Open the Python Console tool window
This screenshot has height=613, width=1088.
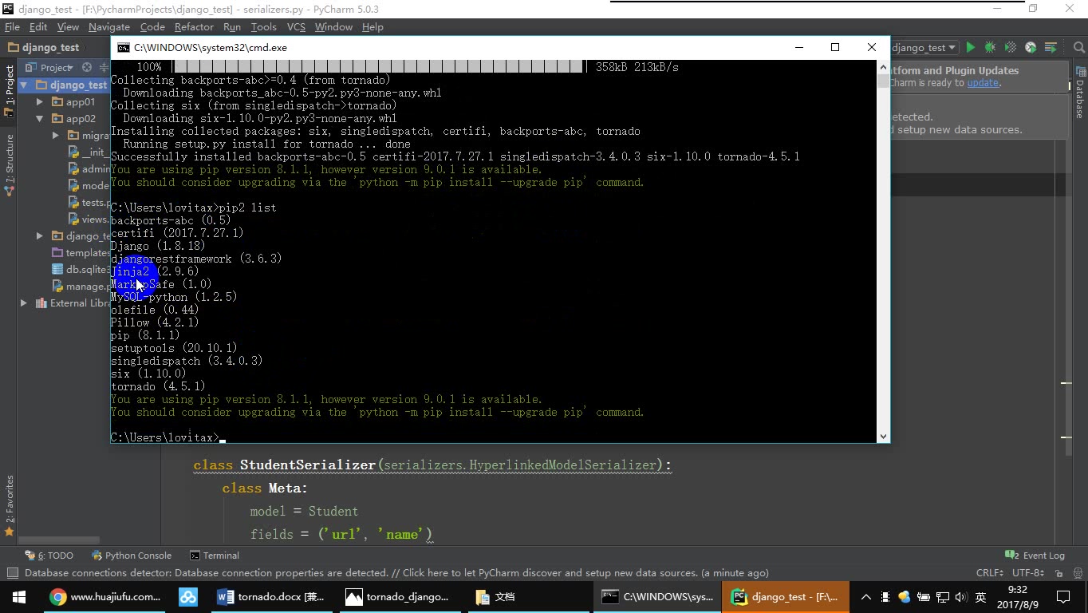(132, 556)
